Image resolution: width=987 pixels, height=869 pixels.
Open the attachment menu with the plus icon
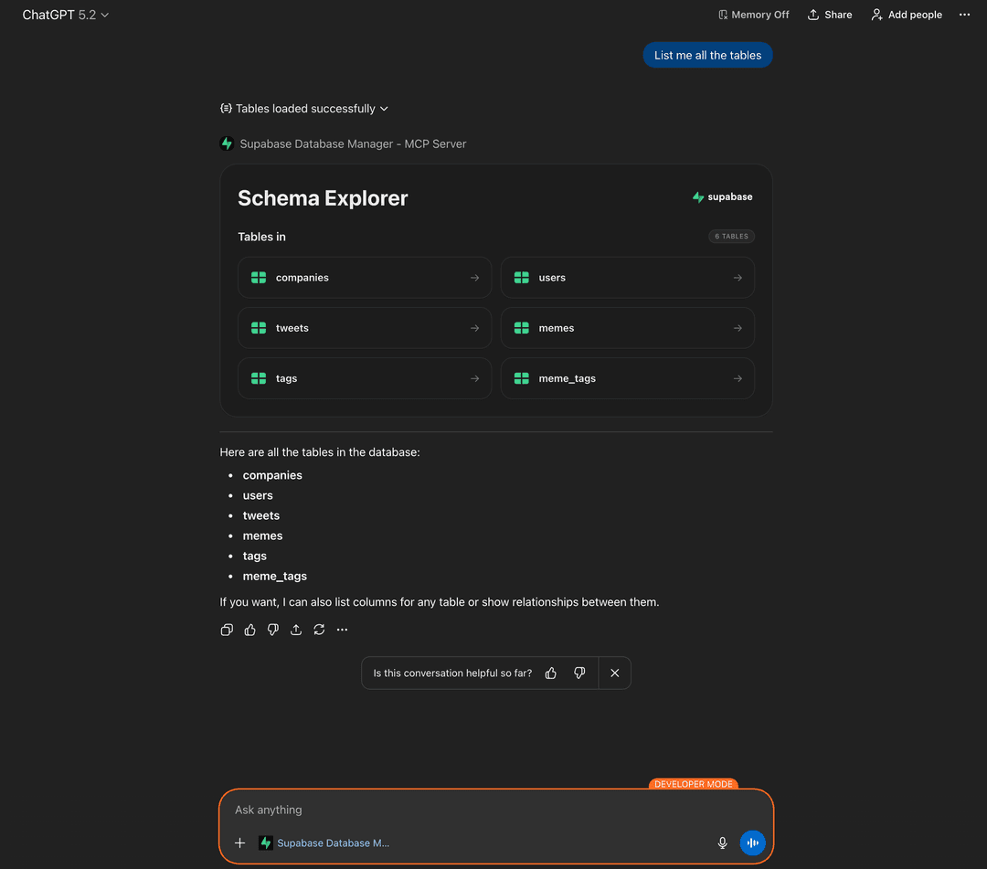tap(239, 843)
